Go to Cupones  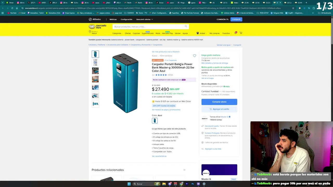click(136, 33)
